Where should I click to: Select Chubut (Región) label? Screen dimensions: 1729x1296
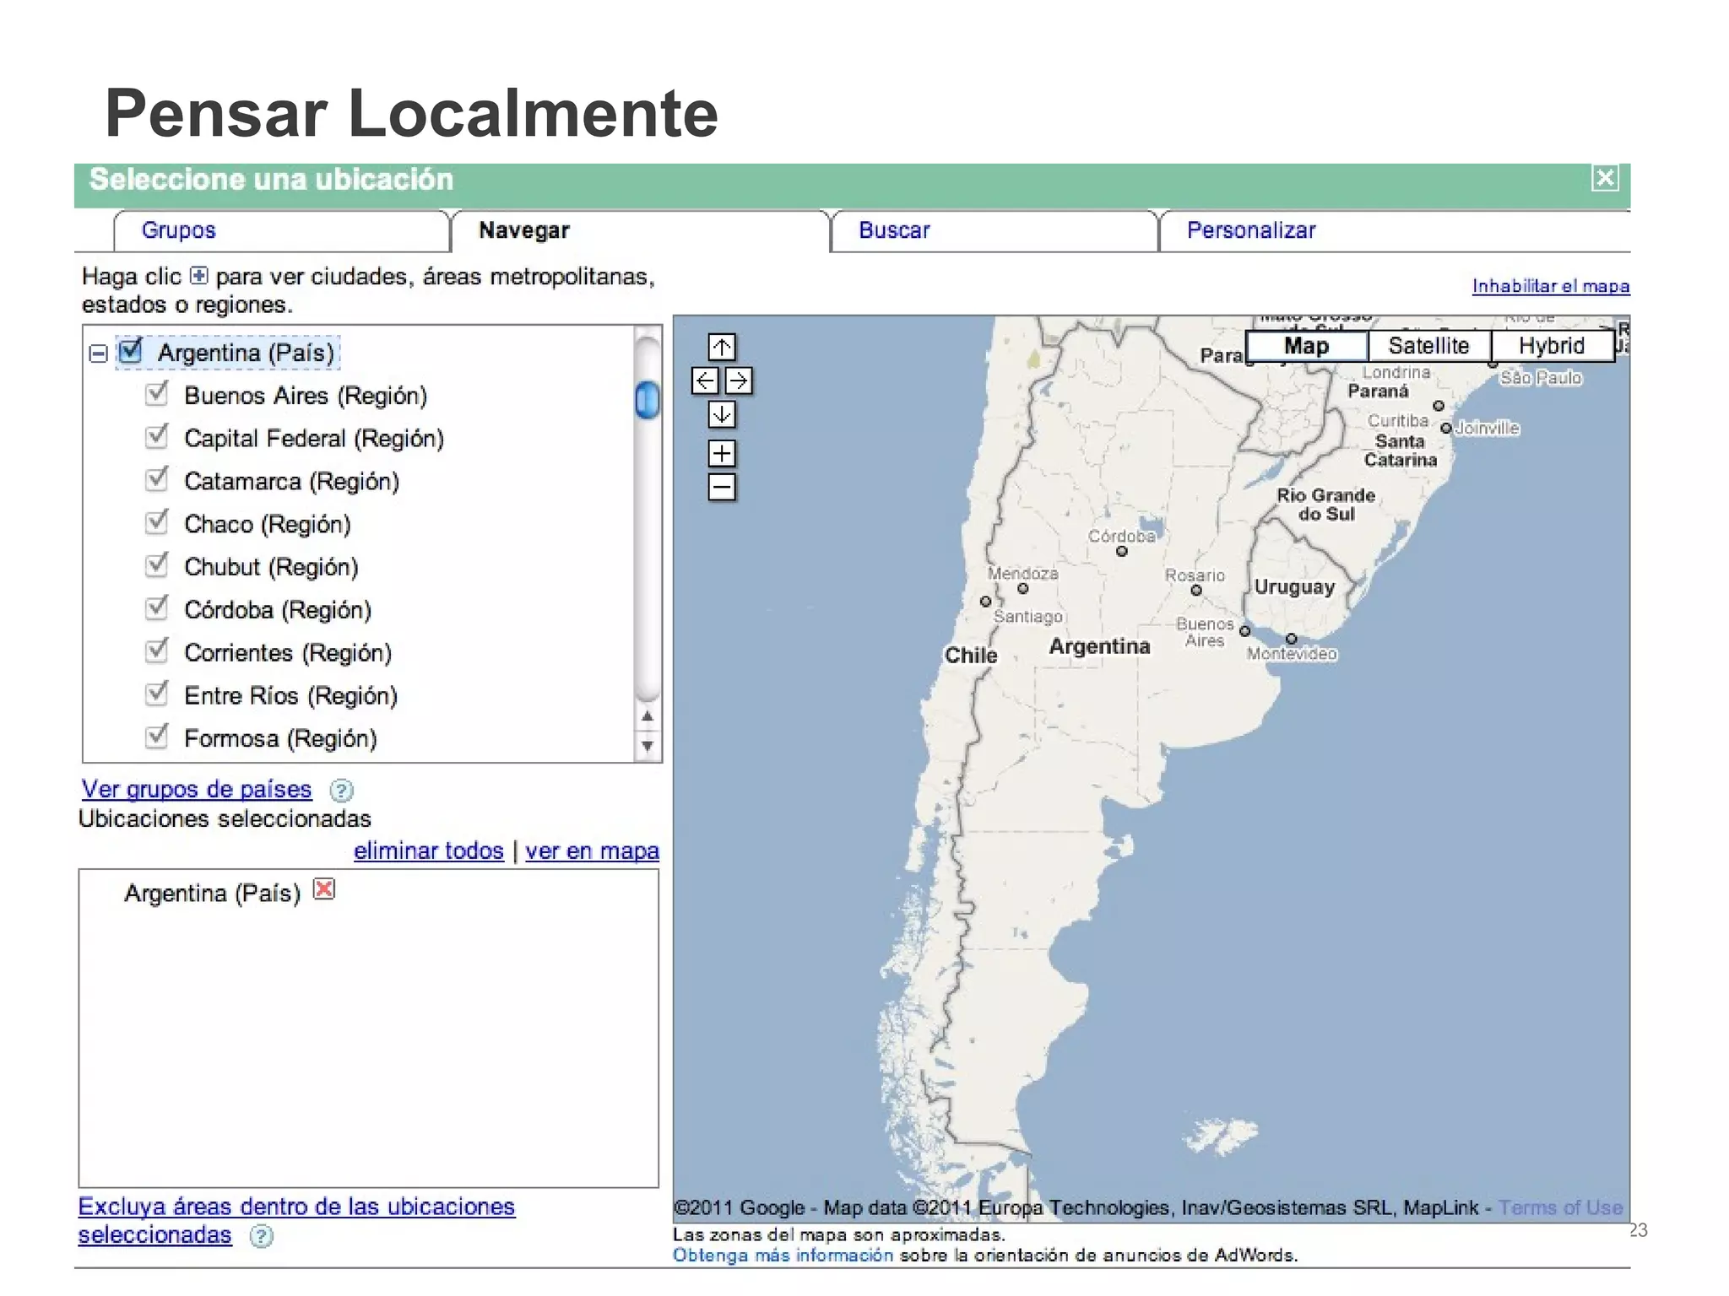[271, 567]
